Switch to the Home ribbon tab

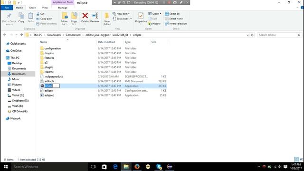(19, 8)
